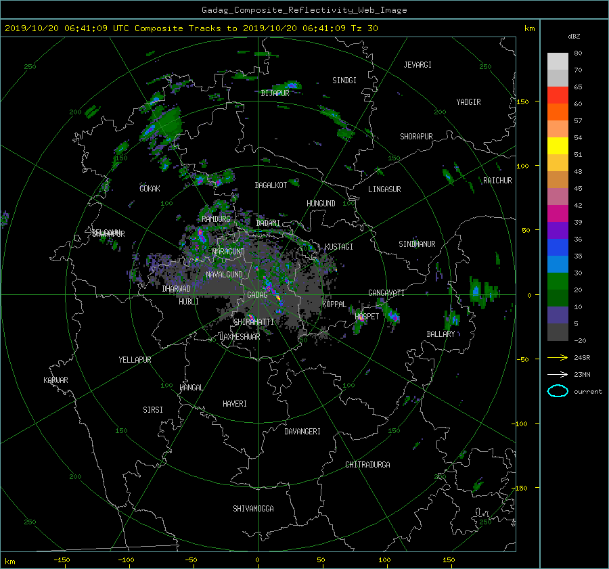Click the SHORAPUR city label

416,137
